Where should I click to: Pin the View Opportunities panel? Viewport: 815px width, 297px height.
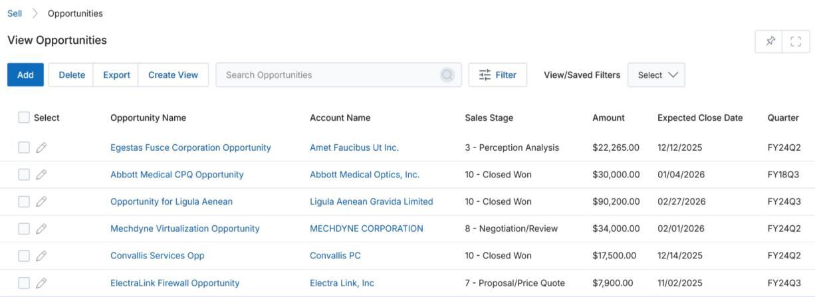[770, 41]
